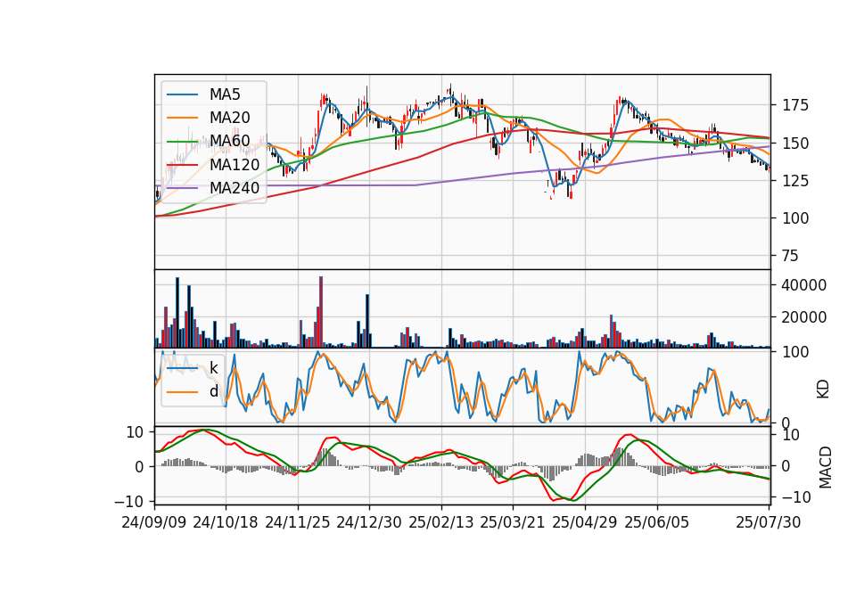Click the KD axis title
The height and width of the screenshot is (615, 856).
[823, 389]
